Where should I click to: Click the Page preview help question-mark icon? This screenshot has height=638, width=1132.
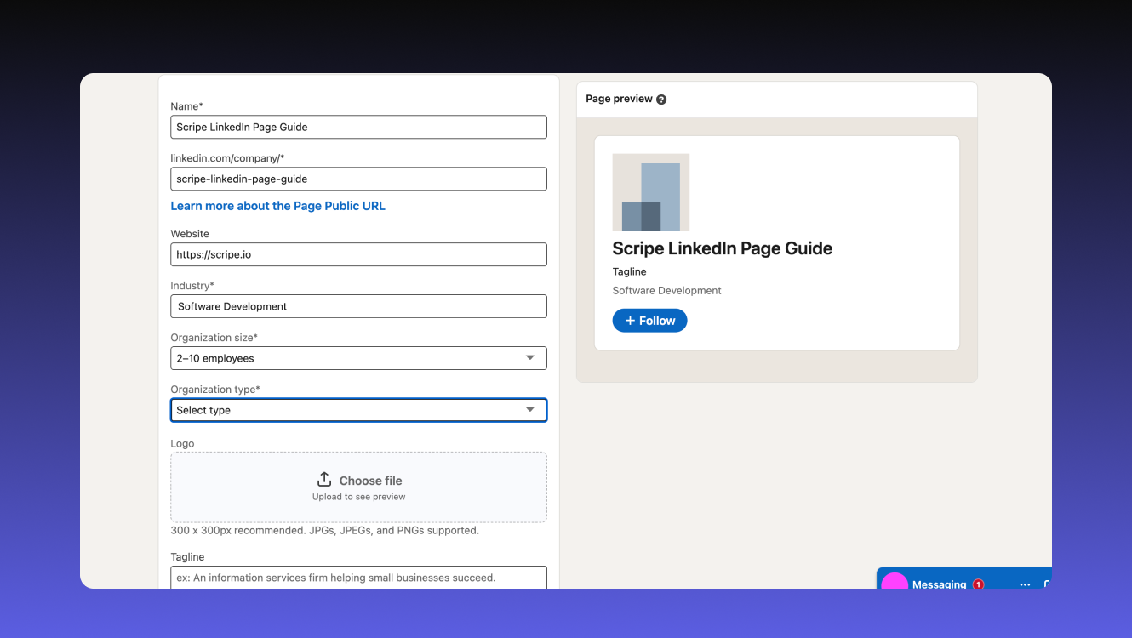(x=661, y=100)
